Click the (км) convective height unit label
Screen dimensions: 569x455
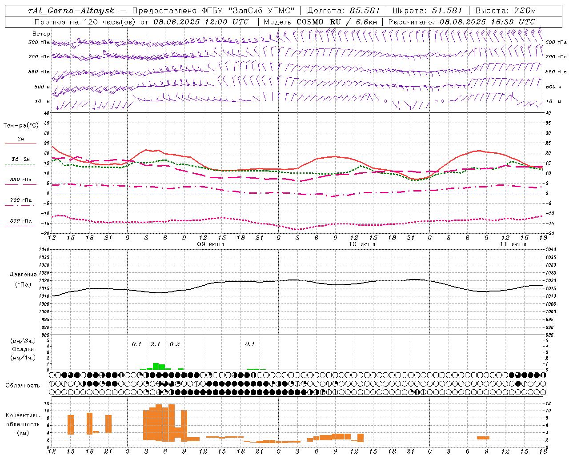(x=23, y=433)
